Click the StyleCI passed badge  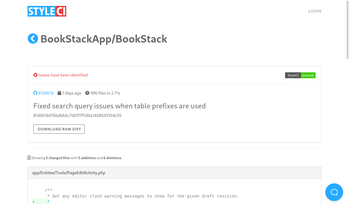point(300,75)
